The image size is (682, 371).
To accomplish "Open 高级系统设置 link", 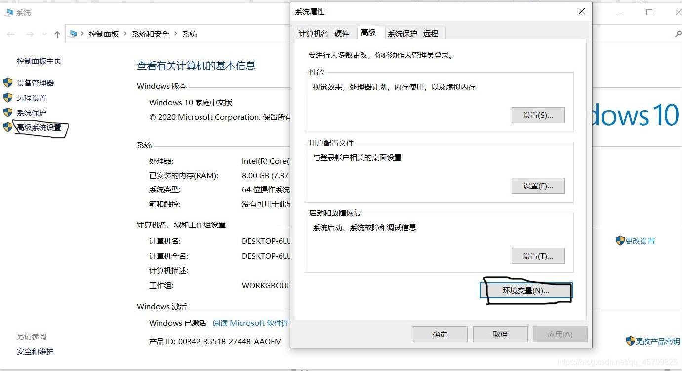I will click(x=39, y=128).
